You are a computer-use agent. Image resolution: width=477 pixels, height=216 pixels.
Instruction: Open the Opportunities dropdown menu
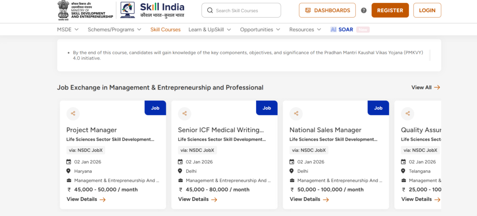(x=260, y=29)
